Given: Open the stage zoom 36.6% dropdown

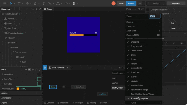Looking at the screenshot, I should pyautogui.click(x=129, y=9).
